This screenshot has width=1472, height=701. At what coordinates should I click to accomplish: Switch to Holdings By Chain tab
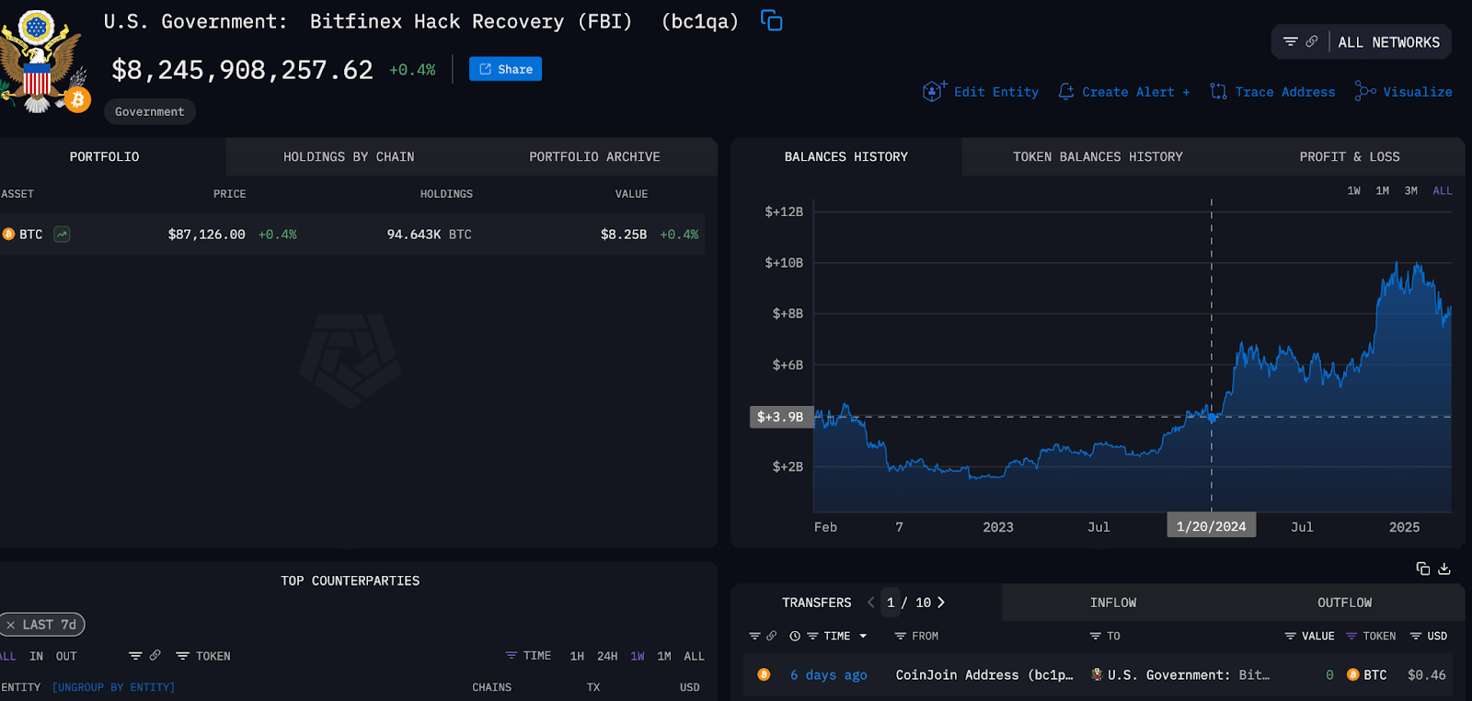tap(349, 156)
